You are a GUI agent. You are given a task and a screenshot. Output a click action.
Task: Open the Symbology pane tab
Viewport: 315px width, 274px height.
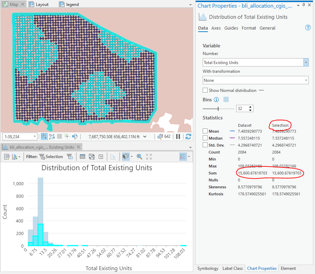tap(208, 268)
